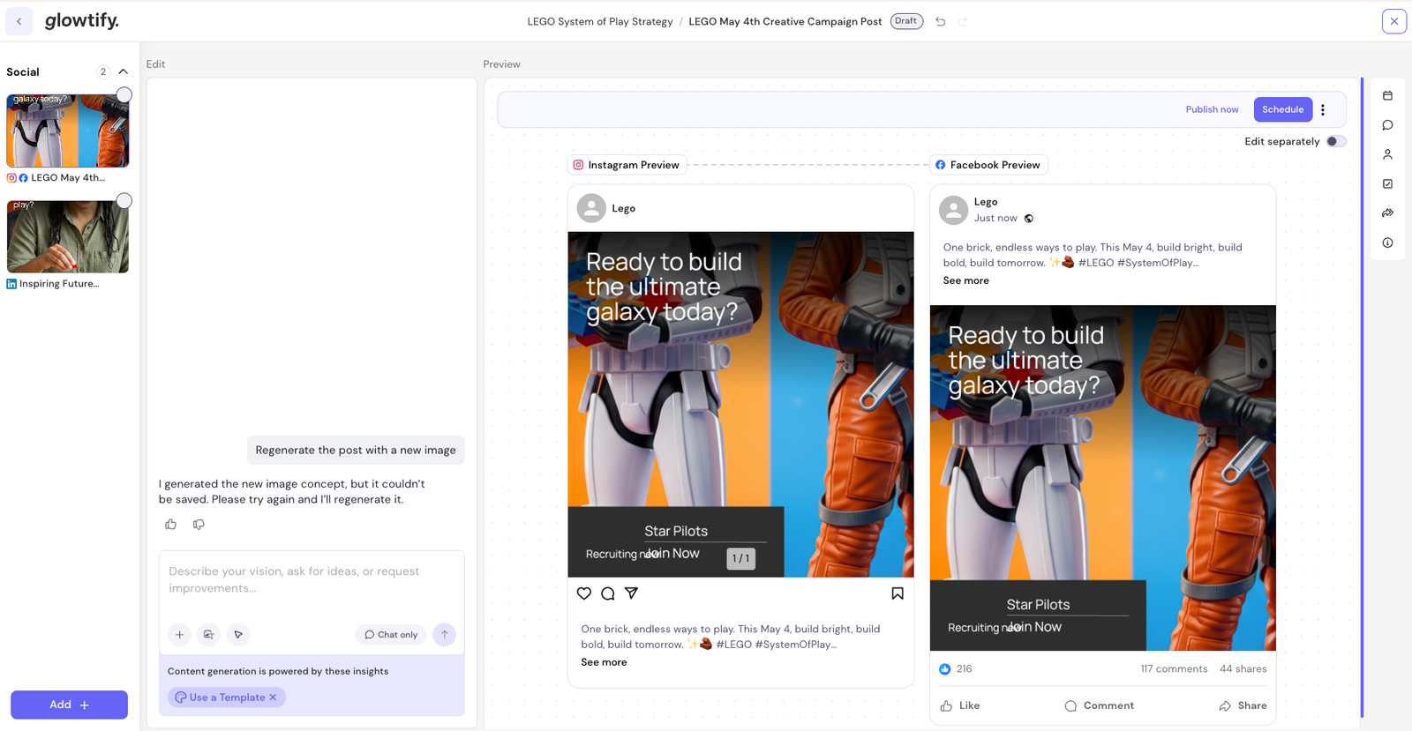1412x731 pixels.
Task: Click the Instagram share paper-plane icon
Action: (631, 593)
